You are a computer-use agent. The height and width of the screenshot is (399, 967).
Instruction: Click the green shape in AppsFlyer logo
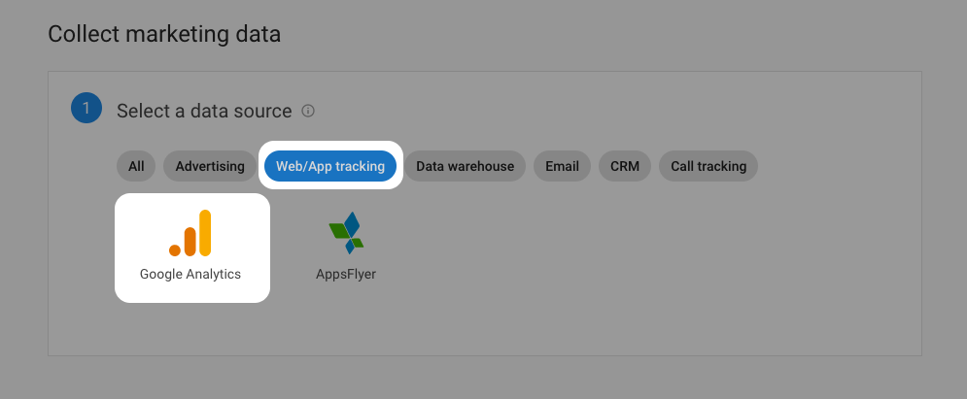[339, 231]
